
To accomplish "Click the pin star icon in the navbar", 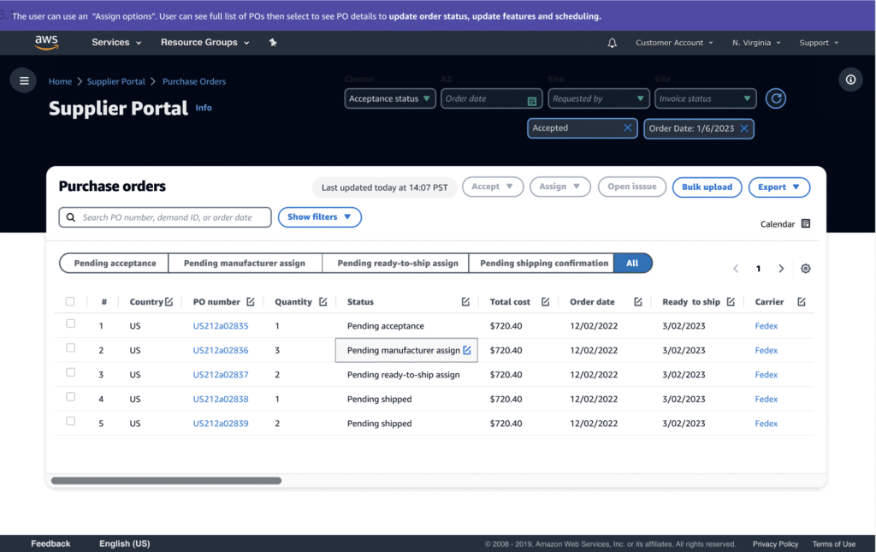I will click(x=273, y=43).
